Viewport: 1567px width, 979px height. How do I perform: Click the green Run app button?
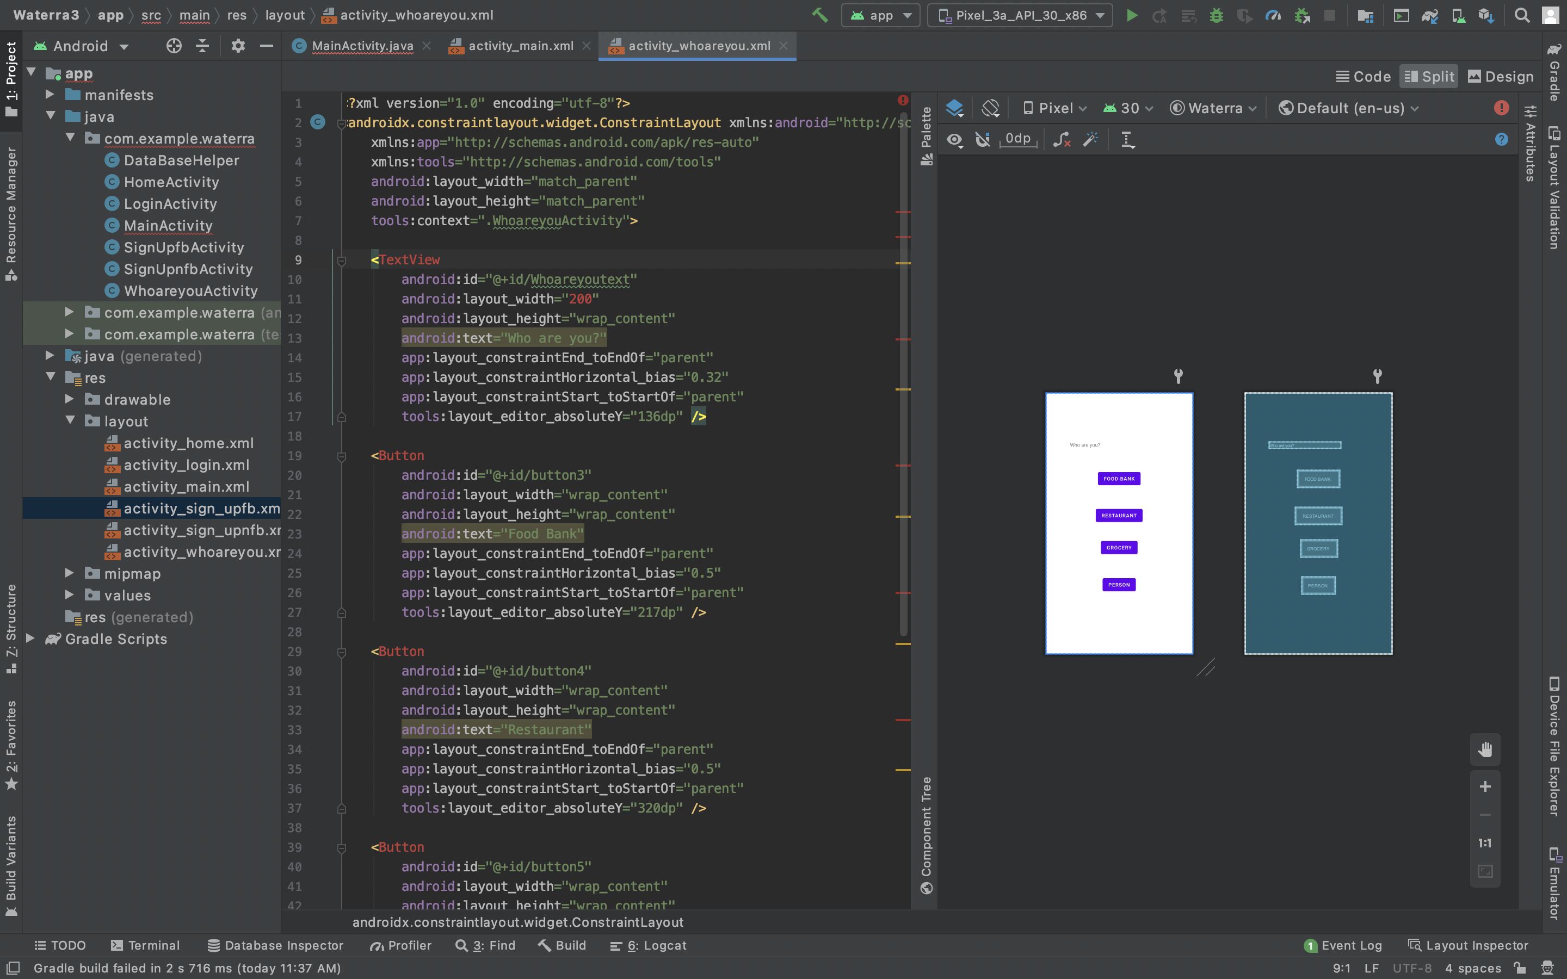coord(1131,16)
